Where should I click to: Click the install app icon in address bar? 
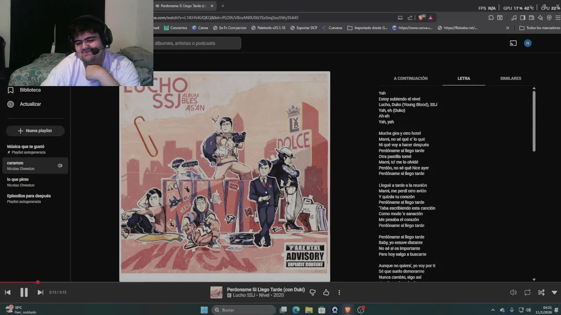400,17
